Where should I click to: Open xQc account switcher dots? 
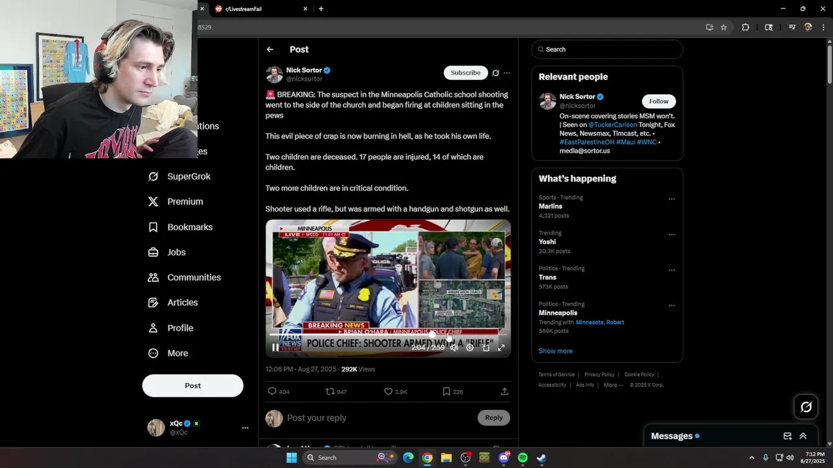click(x=245, y=428)
